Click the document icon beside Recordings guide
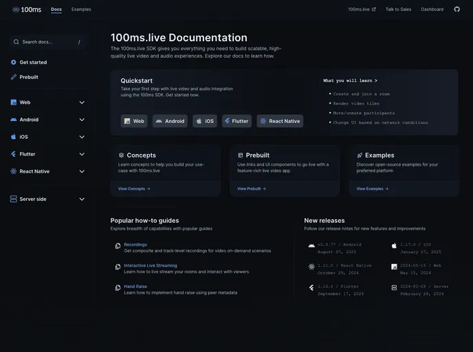Image resolution: width=473 pixels, height=352 pixels. click(x=118, y=246)
